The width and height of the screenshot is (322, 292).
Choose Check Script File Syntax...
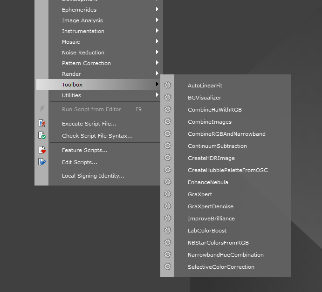pos(98,136)
